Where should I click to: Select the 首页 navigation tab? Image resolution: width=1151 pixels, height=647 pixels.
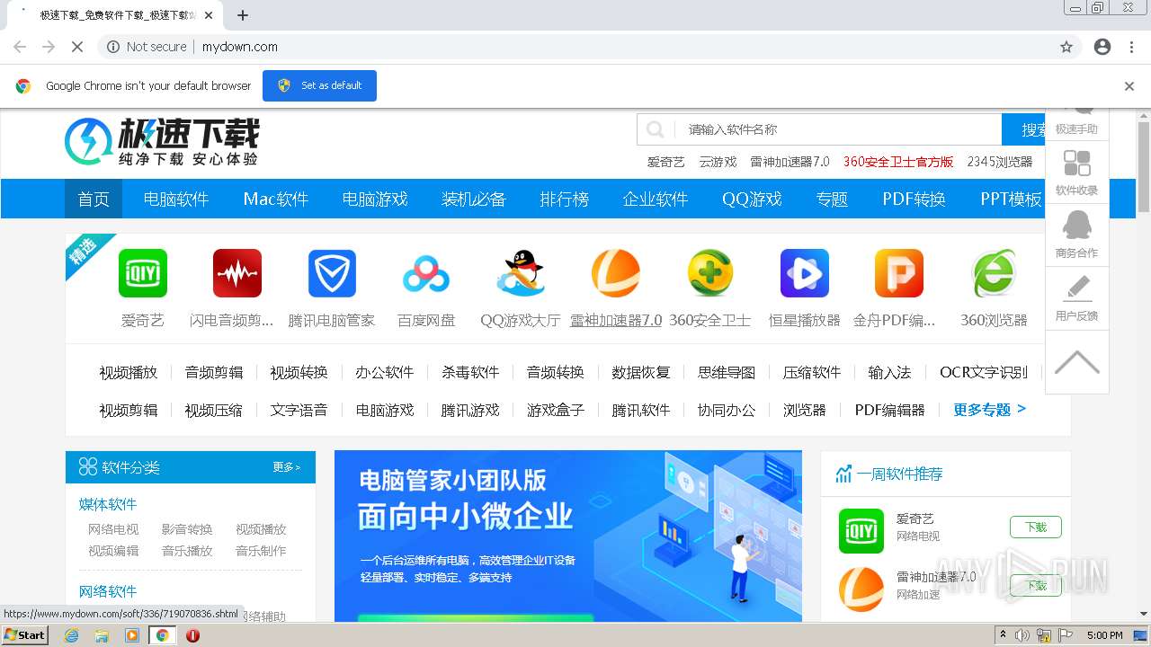(94, 199)
